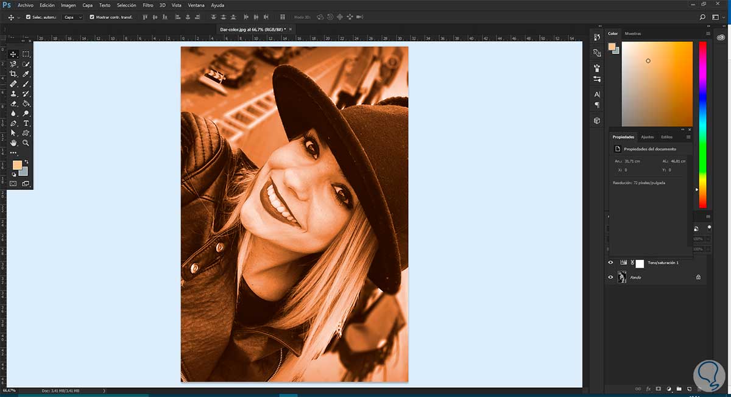This screenshot has width=731, height=397.
Task: Open the Imagen menu
Action: [68, 5]
